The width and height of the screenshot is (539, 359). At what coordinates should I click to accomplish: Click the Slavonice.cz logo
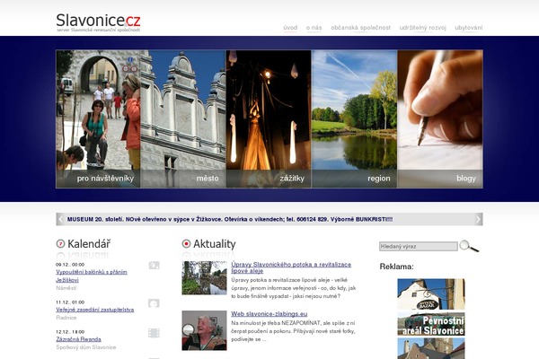click(98, 22)
